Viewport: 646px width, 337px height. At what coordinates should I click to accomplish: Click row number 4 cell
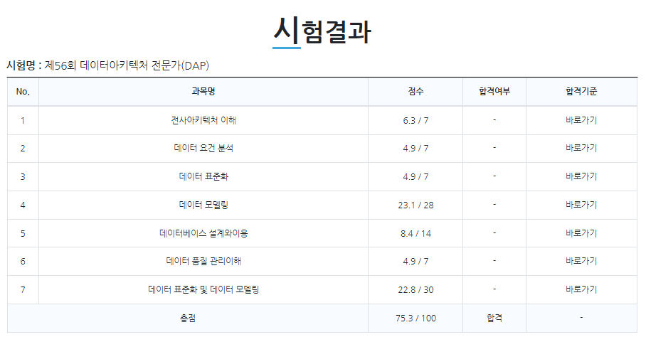(x=23, y=205)
